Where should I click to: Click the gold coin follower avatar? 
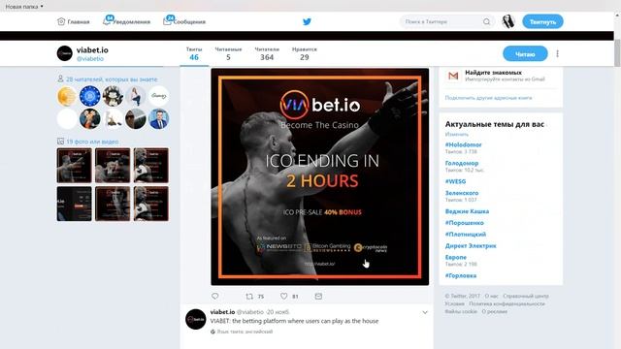[x=67, y=96]
